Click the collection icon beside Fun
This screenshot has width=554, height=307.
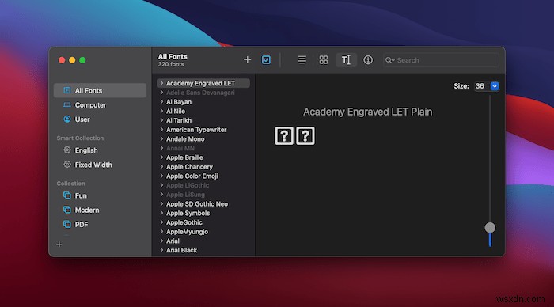(x=66, y=195)
